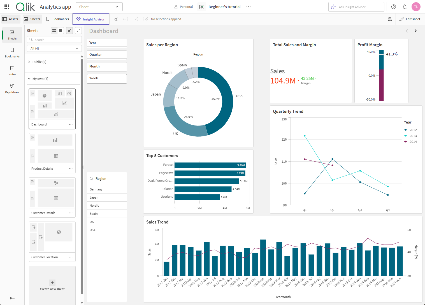425x305 pixels.
Task: Click the Ask Insight Advisor search field
Action: click(x=356, y=7)
